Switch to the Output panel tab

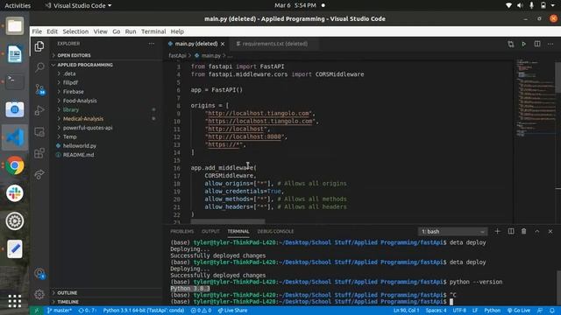click(210, 231)
